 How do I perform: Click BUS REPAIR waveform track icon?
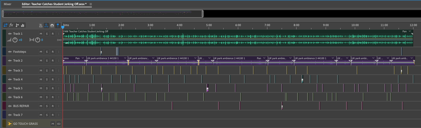pyautogui.click(x=9, y=106)
